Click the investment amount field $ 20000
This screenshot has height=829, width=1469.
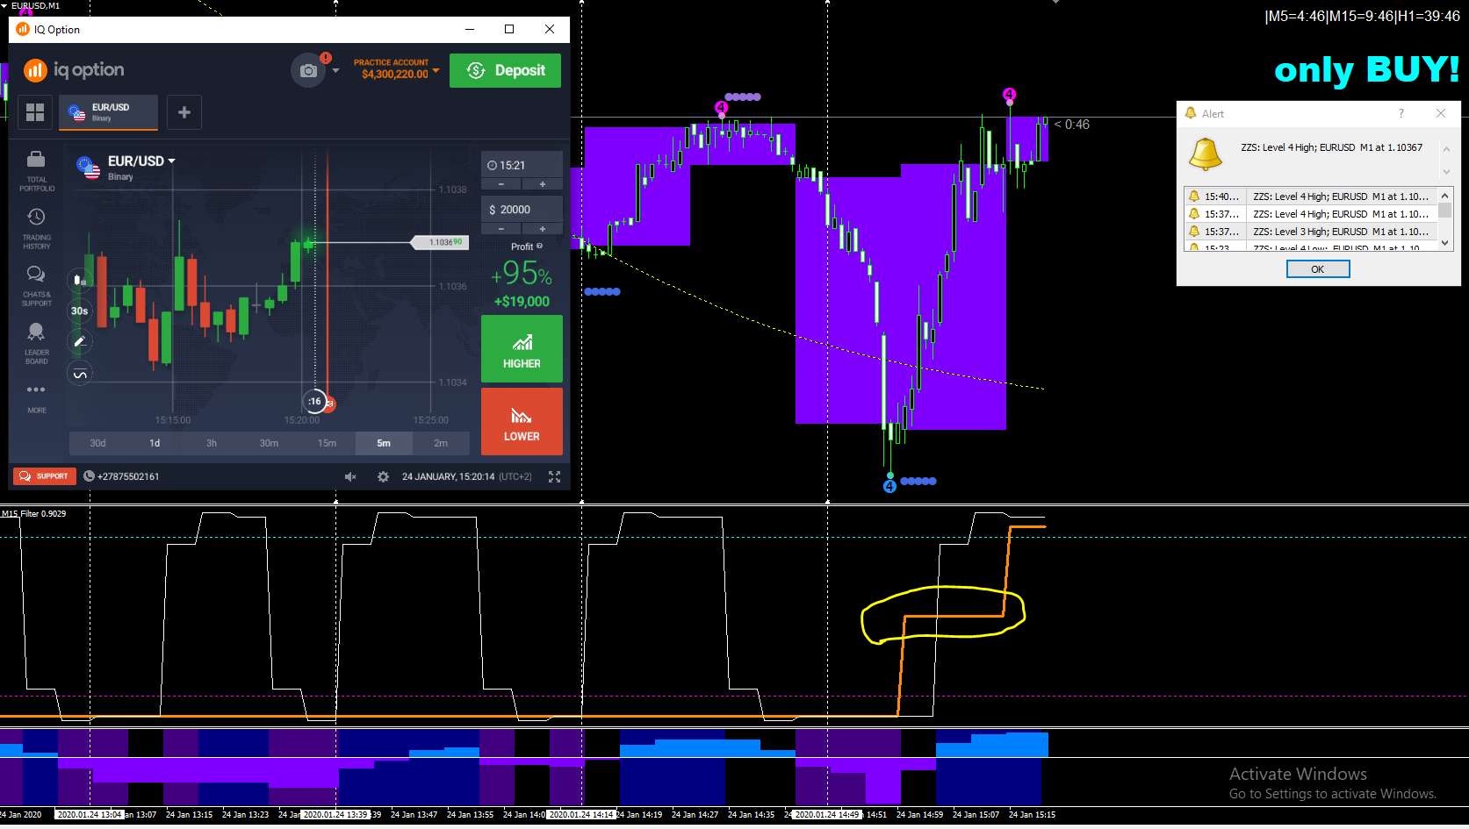click(522, 210)
